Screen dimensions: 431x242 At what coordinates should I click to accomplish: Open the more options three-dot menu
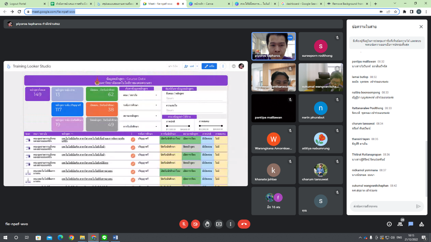(230, 224)
